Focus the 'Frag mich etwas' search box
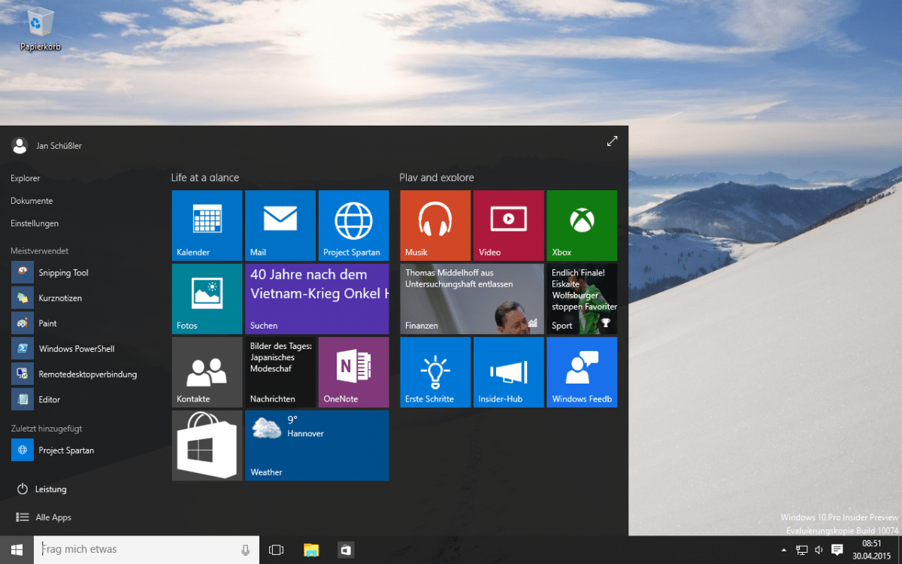902x564 pixels. pyautogui.click(x=147, y=550)
